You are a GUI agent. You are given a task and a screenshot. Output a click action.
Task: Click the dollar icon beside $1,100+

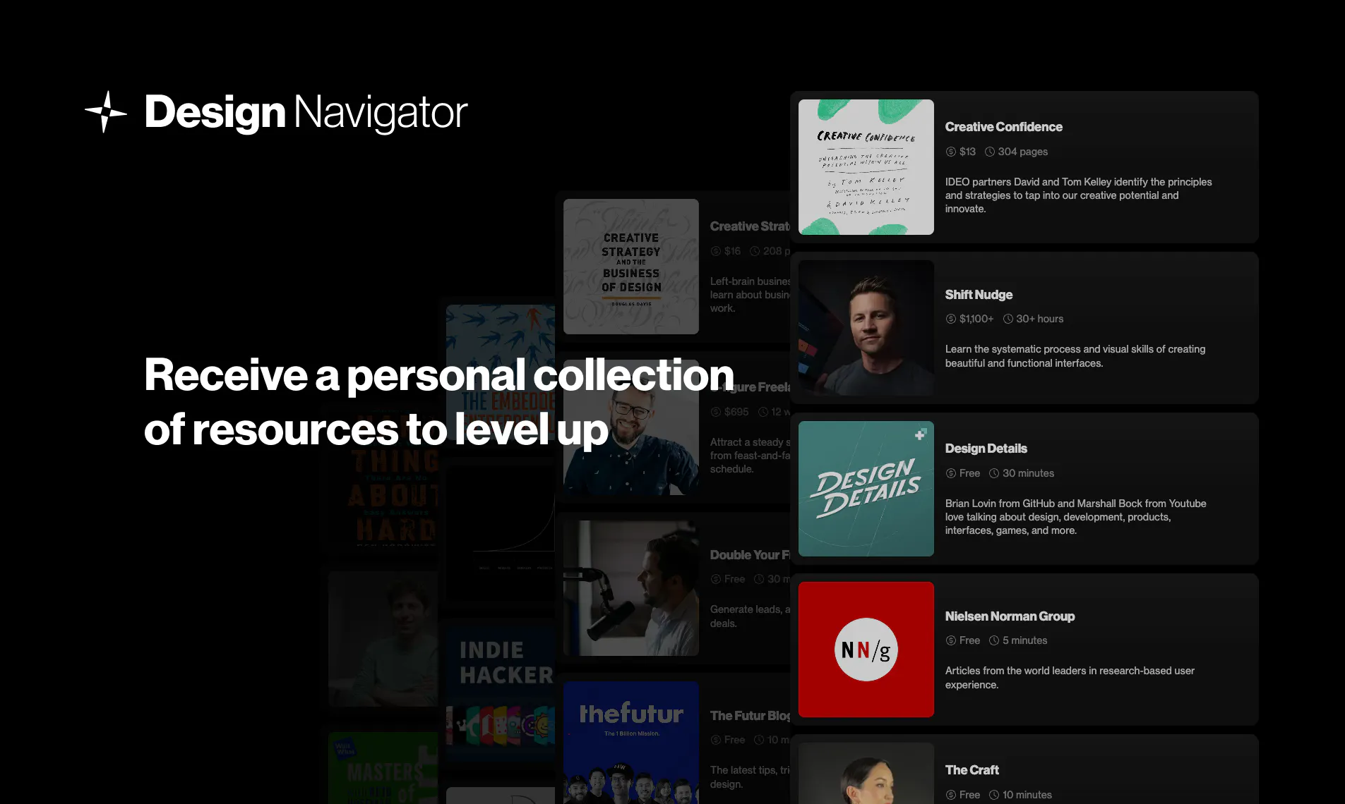pyautogui.click(x=950, y=319)
